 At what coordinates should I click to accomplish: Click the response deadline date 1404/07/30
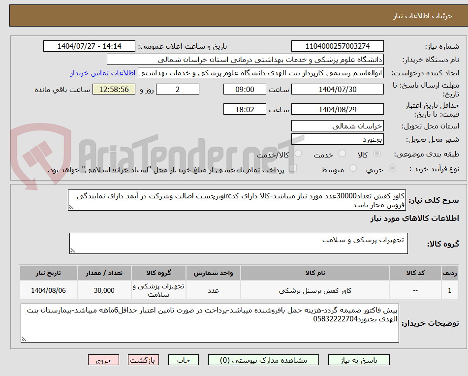click(x=337, y=89)
